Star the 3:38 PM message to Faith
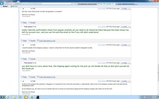This screenshot has height=99, width=159. pos(21,45)
